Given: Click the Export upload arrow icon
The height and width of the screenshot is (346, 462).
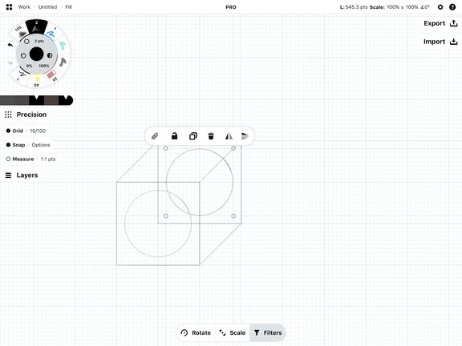Looking at the screenshot, I should click(454, 23).
